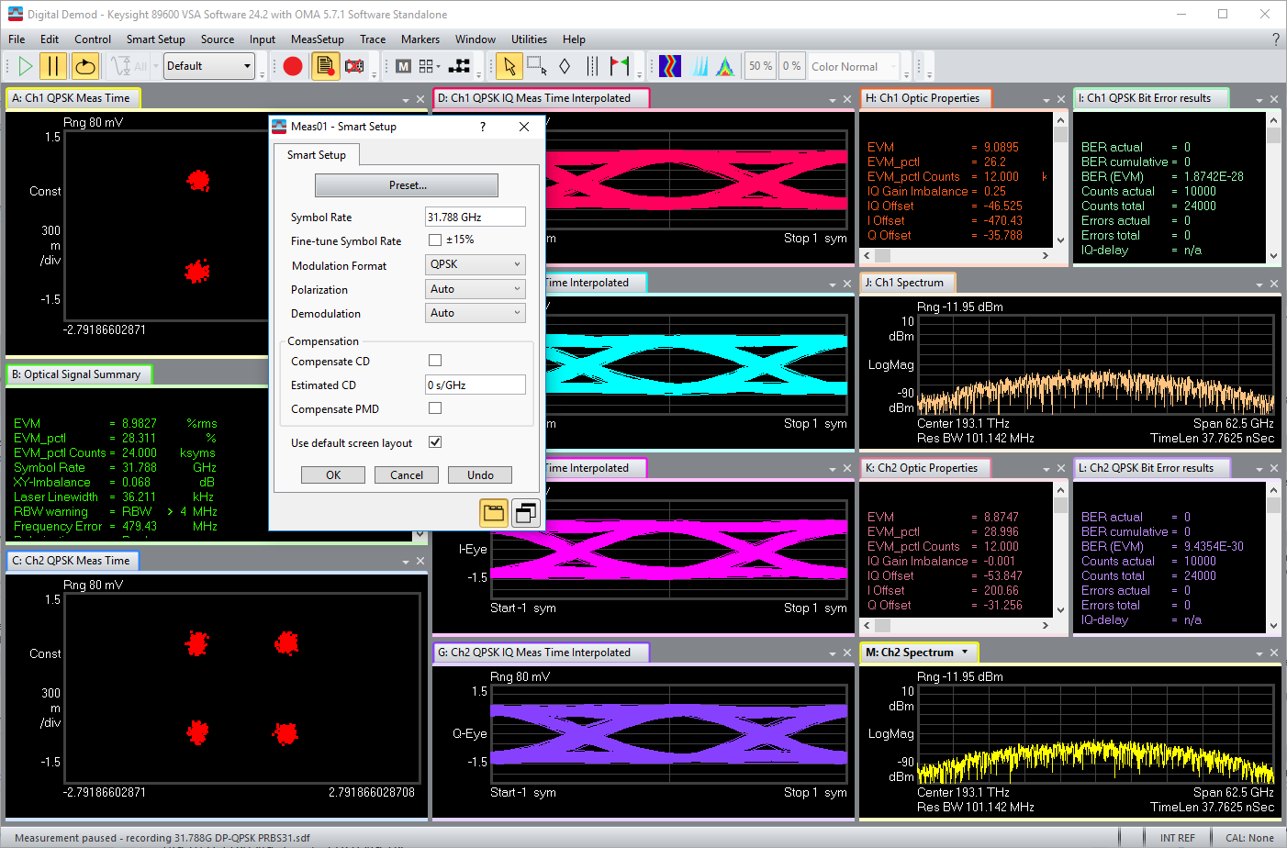Enable the Compensate PMD checkbox
This screenshot has height=848, width=1287.
coord(435,408)
